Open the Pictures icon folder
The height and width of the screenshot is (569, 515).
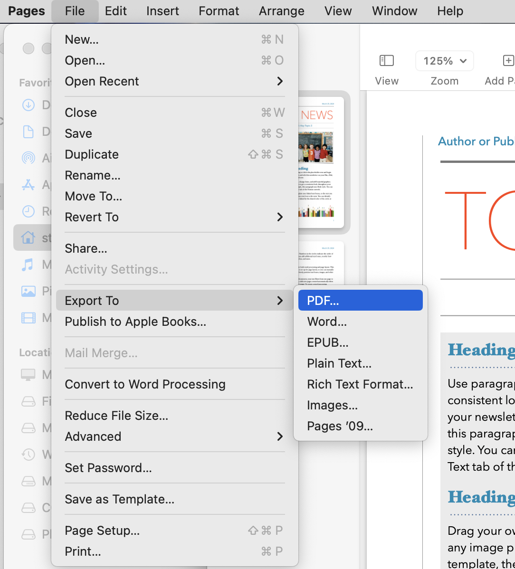(x=29, y=291)
